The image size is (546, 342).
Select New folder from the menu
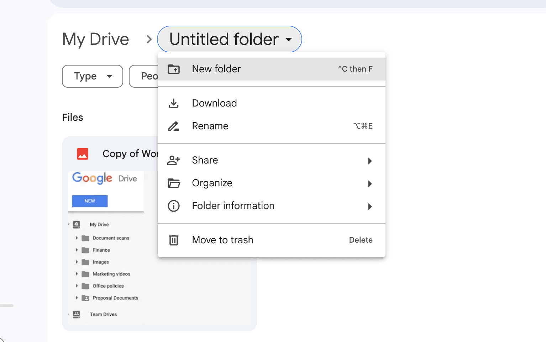(216, 69)
